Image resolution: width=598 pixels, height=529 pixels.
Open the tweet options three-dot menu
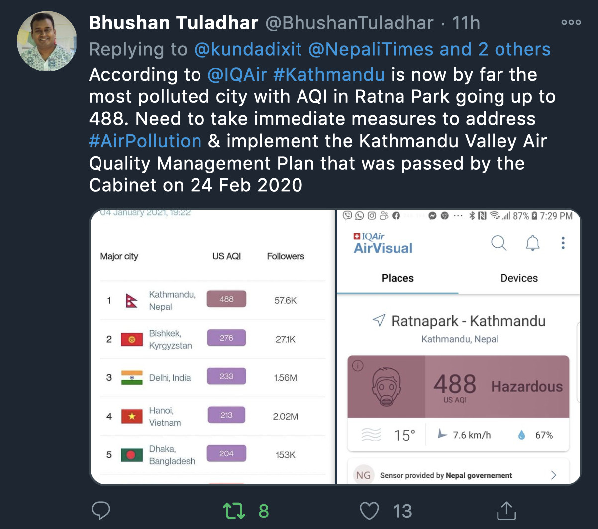tap(570, 22)
